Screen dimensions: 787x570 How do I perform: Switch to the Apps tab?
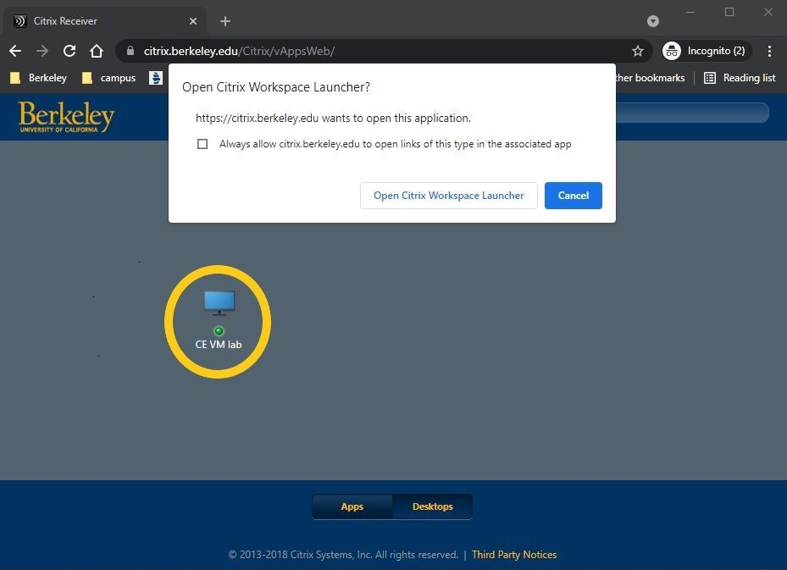tap(352, 506)
